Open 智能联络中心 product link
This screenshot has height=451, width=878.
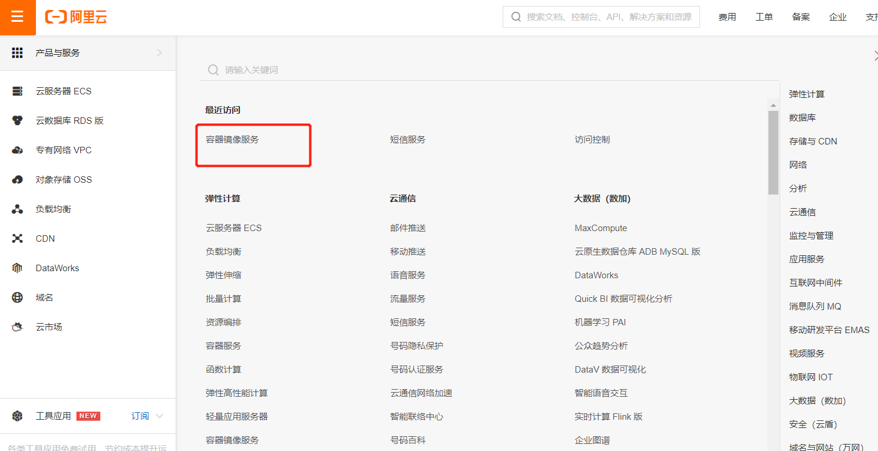(417, 417)
